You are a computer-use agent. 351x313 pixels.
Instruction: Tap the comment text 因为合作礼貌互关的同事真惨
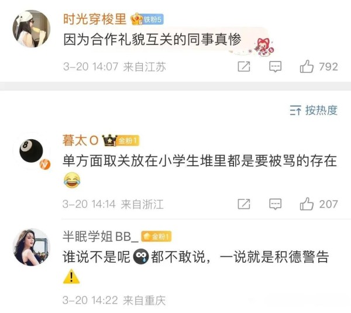[152, 40]
